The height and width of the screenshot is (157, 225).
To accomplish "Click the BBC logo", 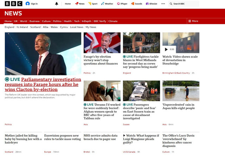I will pos(13,4).
